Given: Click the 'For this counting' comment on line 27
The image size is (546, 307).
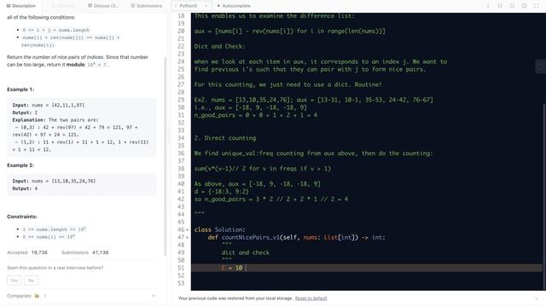Looking at the screenshot, I should [x=288, y=84].
